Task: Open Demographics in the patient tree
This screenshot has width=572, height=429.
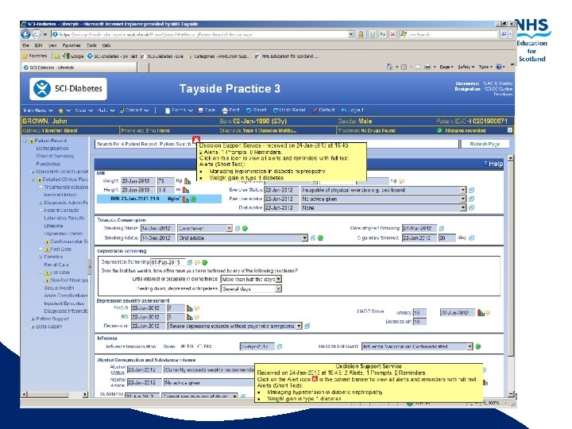Action: pyautogui.click(x=52, y=149)
